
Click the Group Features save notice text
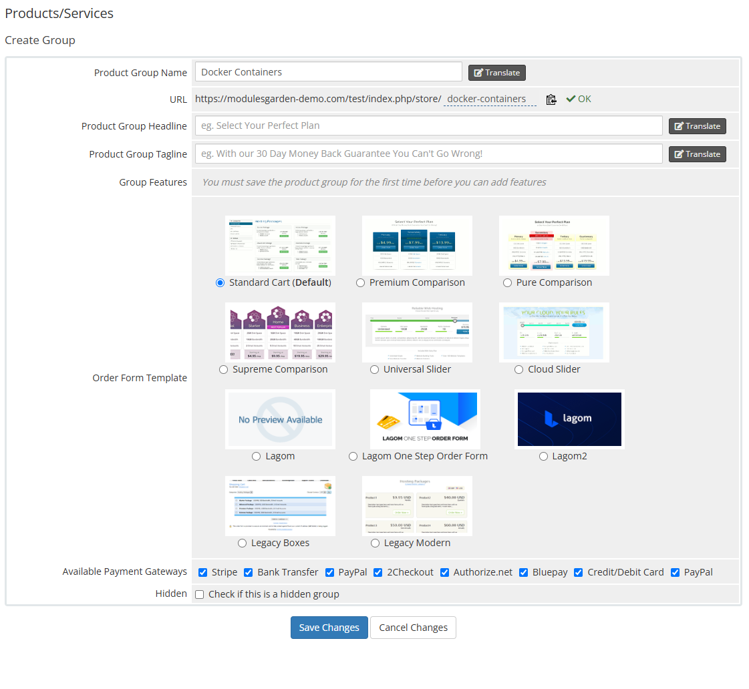[374, 182]
